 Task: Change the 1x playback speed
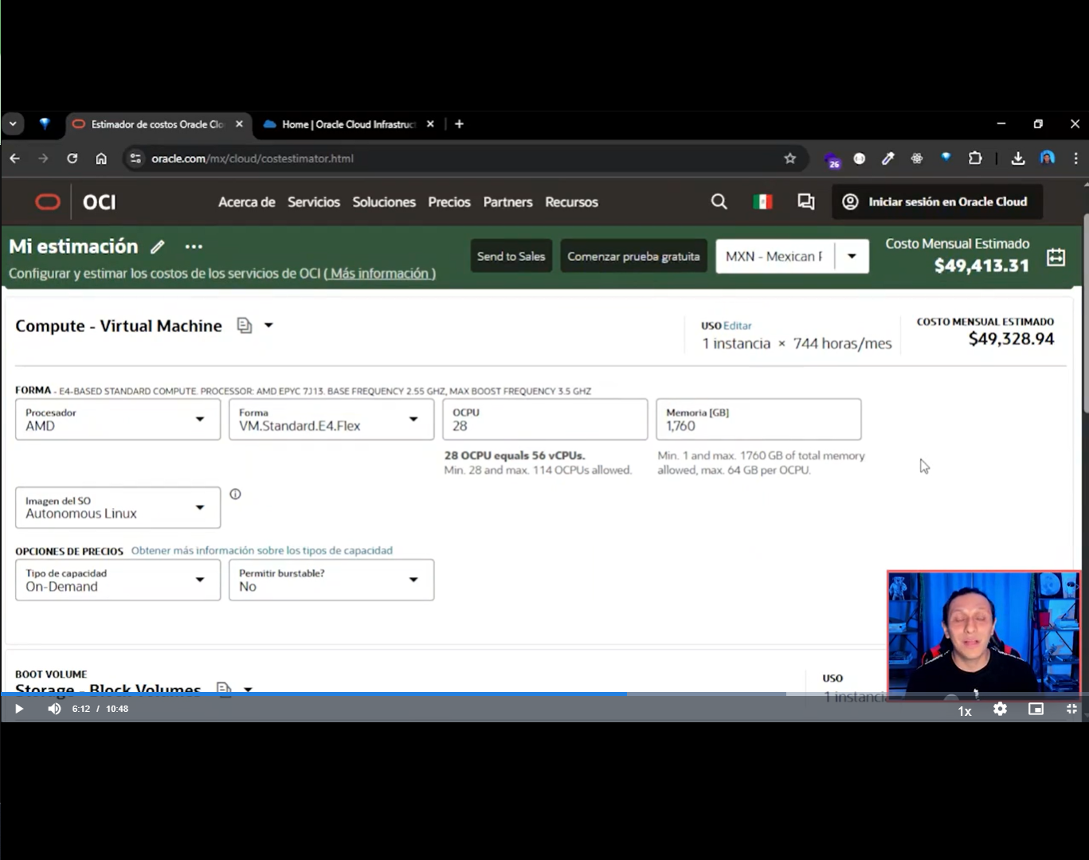pyautogui.click(x=965, y=710)
